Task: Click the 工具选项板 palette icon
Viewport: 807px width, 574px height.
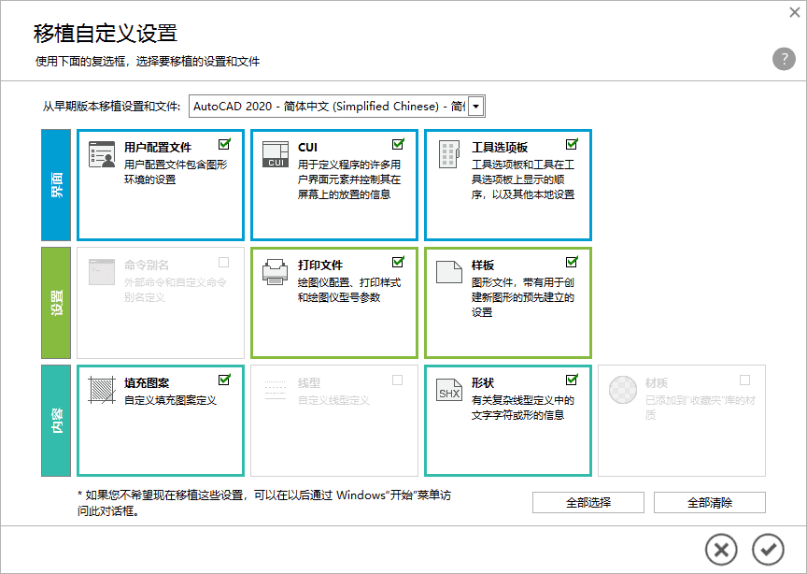Action: pos(449,155)
